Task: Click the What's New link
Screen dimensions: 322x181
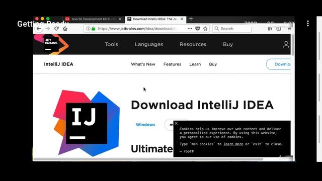Action: 143,64
